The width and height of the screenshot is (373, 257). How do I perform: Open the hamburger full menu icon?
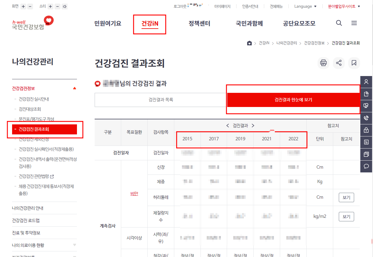tap(354, 23)
